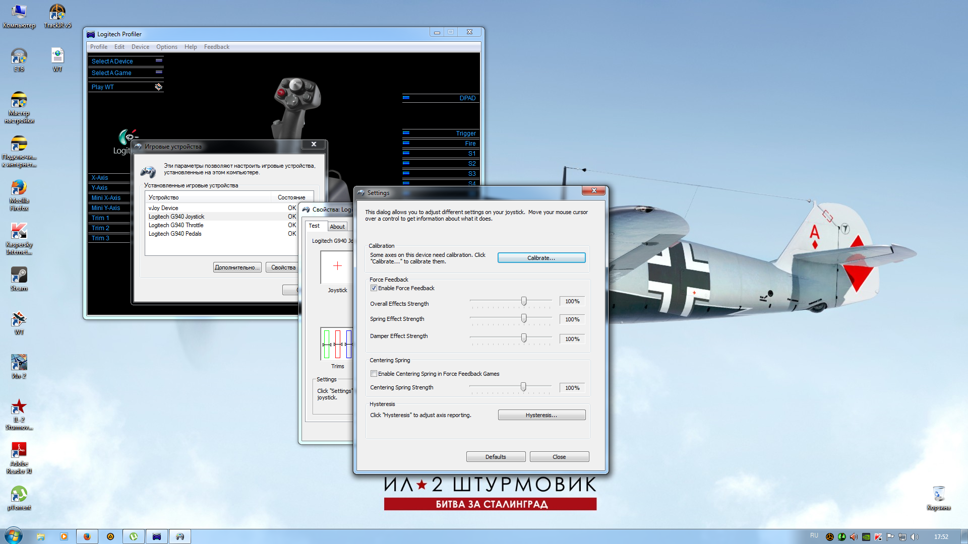The height and width of the screenshot is (544, 968).
Task: Expand the S1 button assignment row
Action: pos(441,153)
